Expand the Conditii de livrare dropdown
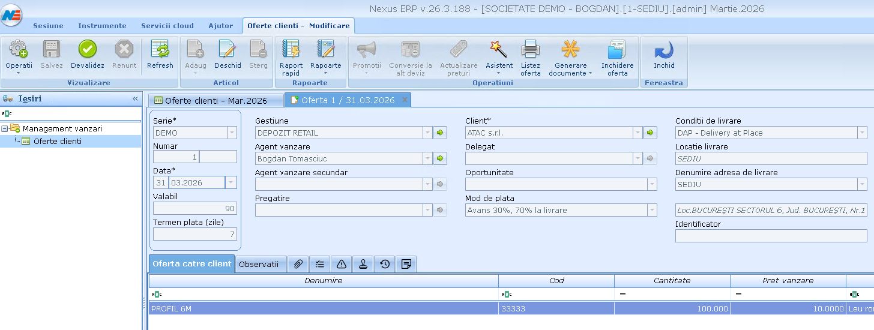This screenshot has height=330, width=874. (861, 133)
